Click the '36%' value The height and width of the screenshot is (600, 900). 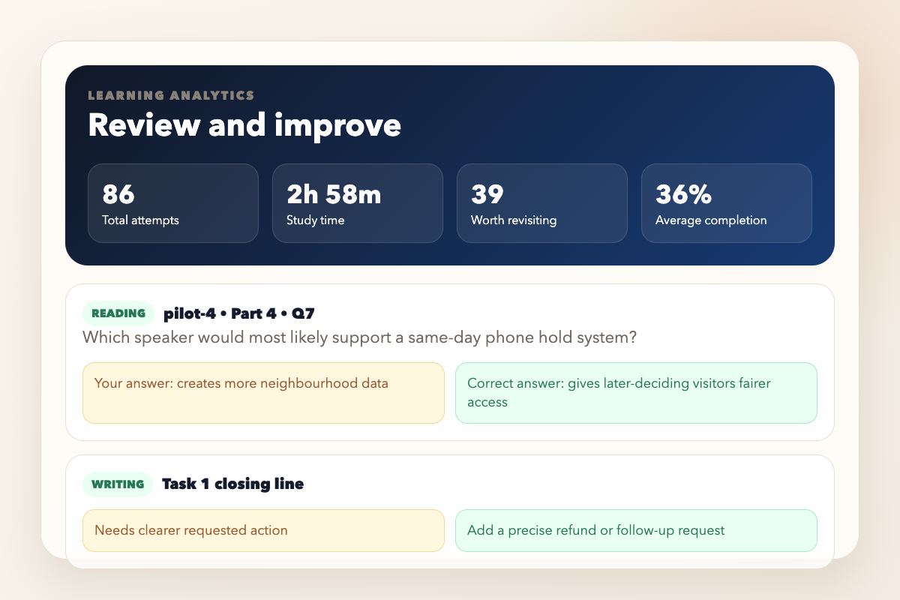coord(683,194)
